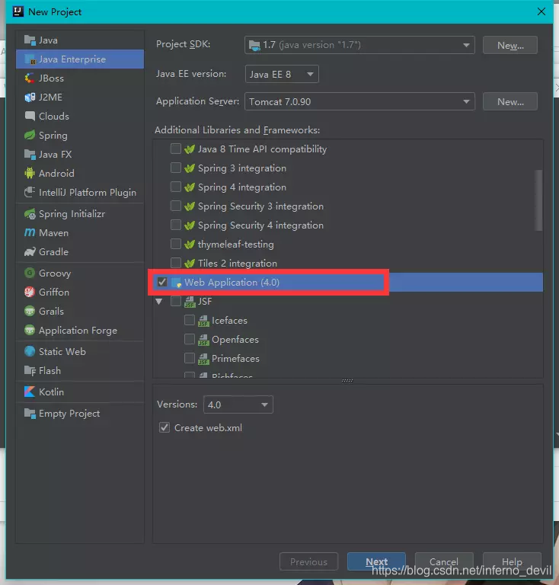Select Gradle in project types

[x=80, y=252]
